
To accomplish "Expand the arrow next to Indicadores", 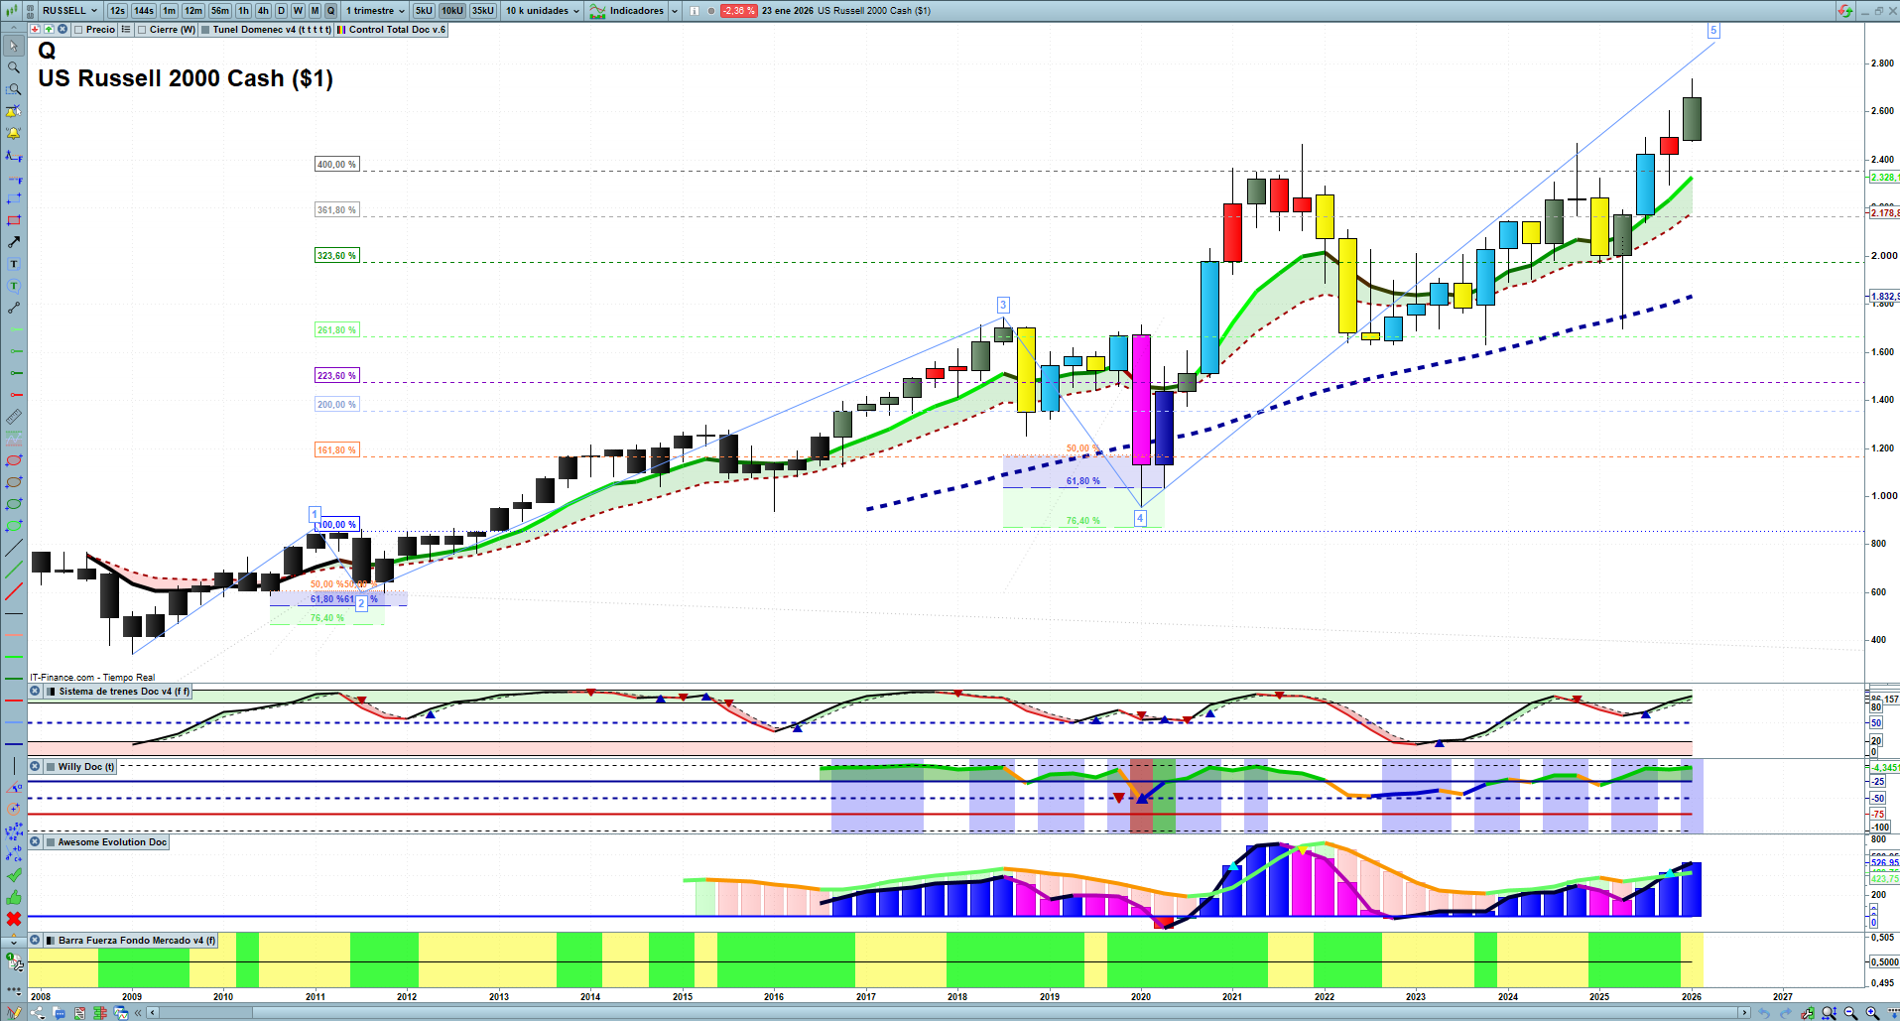I will click(x=675, y=11).
